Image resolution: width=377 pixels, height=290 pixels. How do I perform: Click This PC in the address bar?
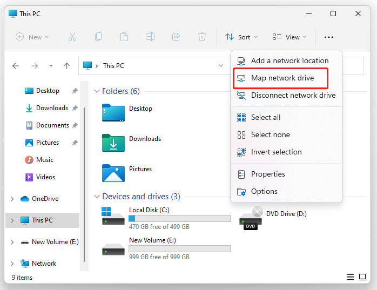pos(113,66)
